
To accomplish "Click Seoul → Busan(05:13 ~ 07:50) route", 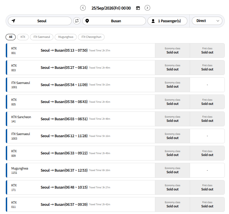I will 64,50.
